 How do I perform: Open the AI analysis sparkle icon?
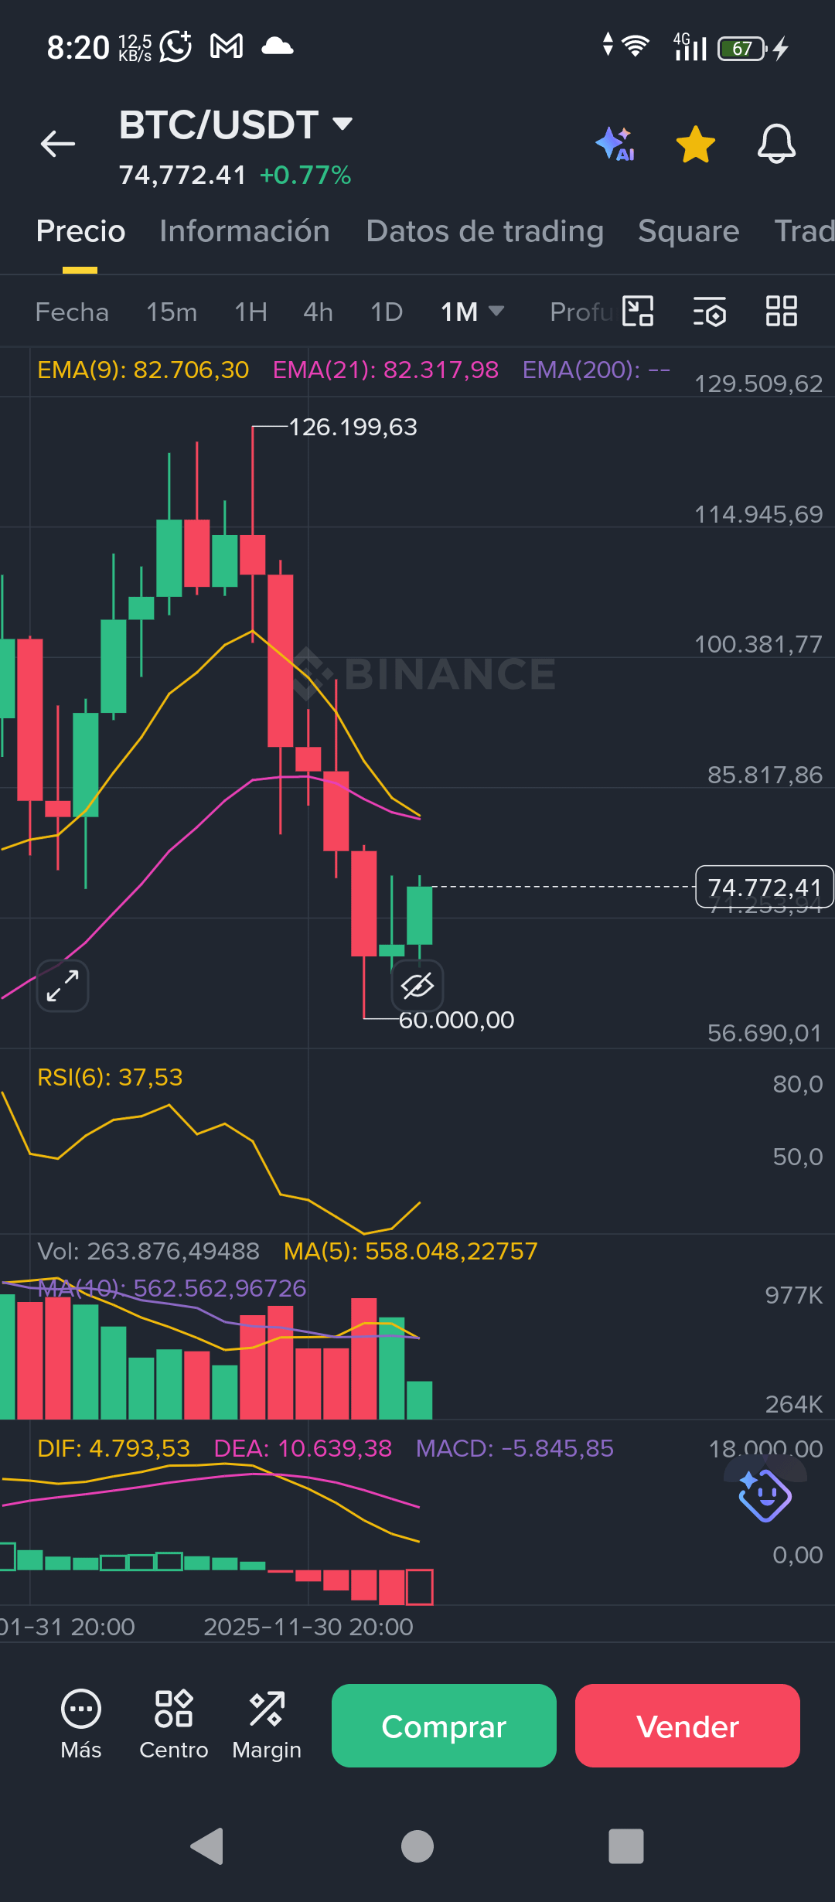coord(615,144)
